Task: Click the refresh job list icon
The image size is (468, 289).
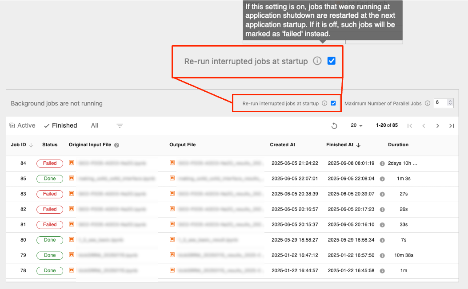Action: (334, 126)
